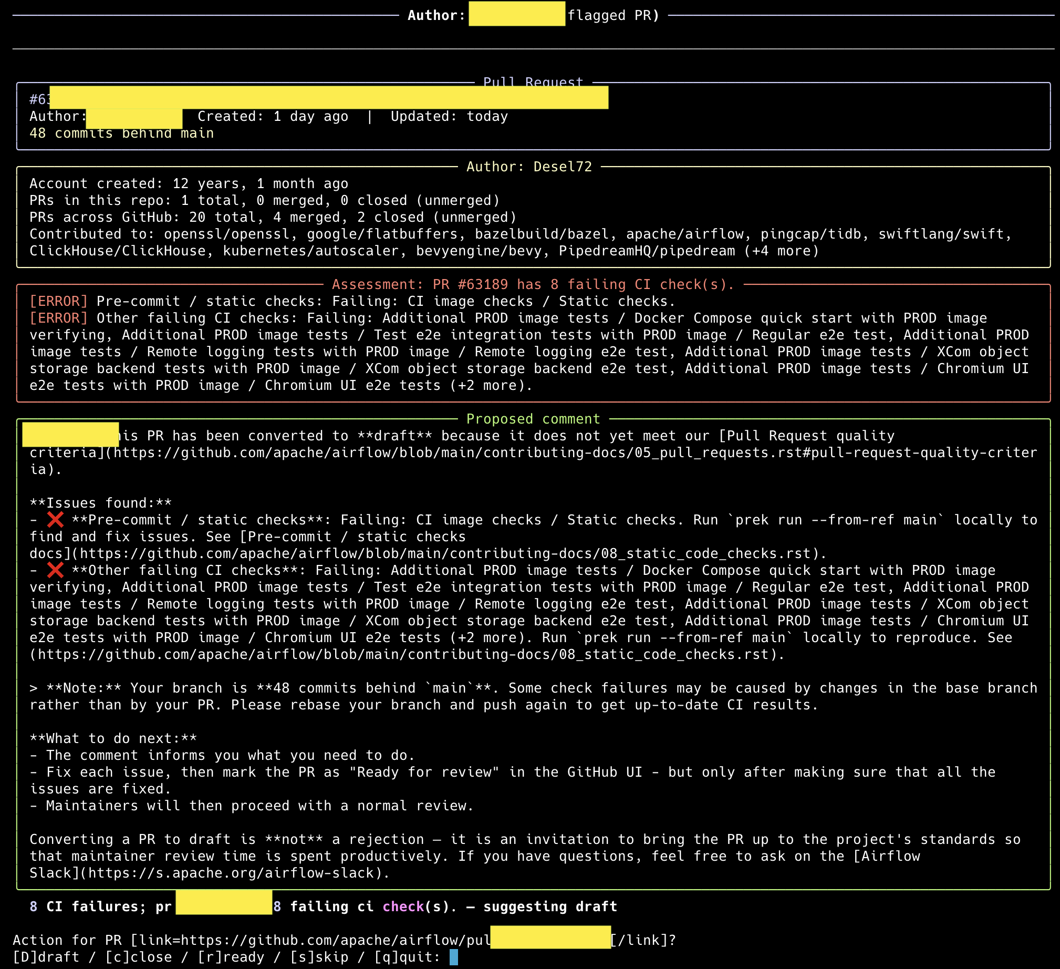Pick the [q]quit action option
The width and height of the screenshot is (1060, 969).
(x=403, y=957)
